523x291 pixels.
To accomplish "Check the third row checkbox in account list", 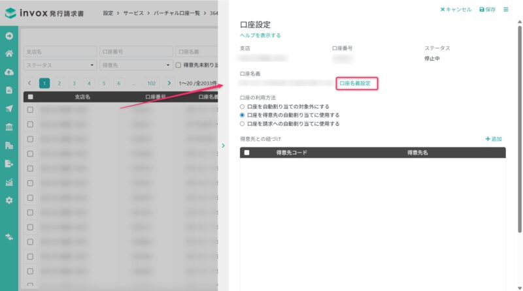I will pos(30,139).
